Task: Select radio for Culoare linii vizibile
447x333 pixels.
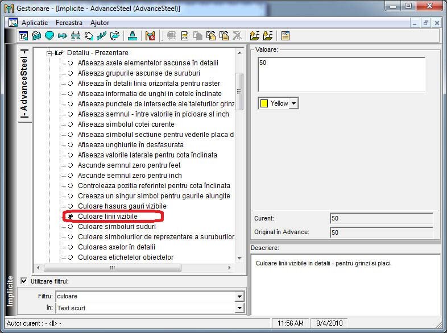Action: click(71, 217)
